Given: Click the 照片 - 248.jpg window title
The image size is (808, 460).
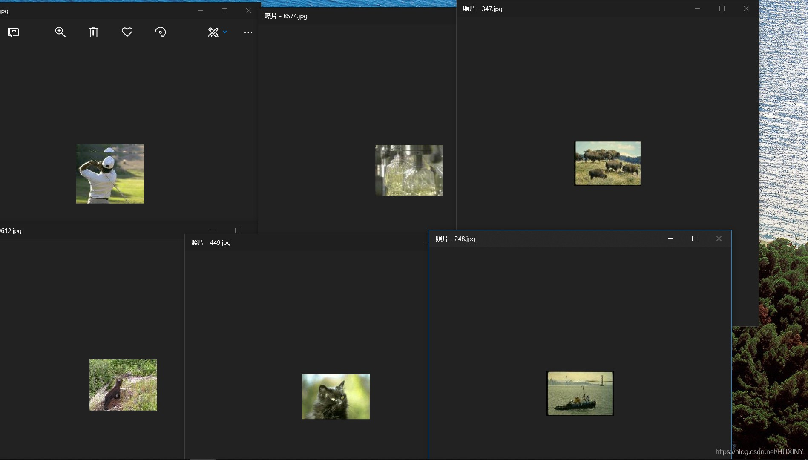Looking at the screenshot, I should tap(455, 239).
